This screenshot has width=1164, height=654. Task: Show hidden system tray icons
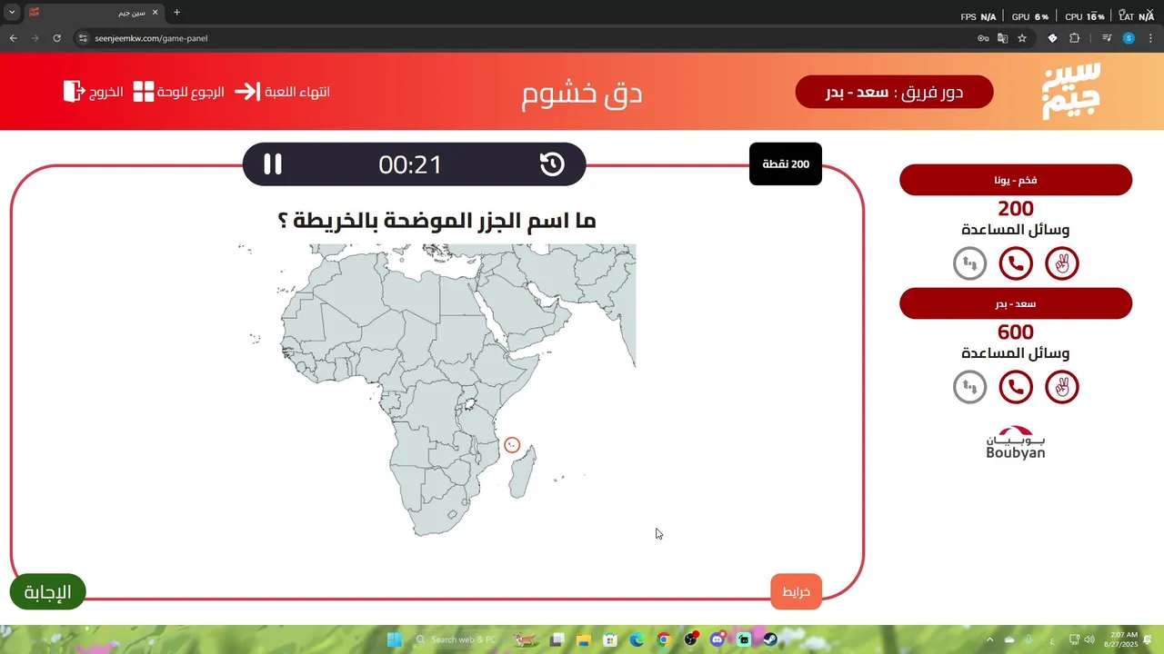tap(990, 639)
